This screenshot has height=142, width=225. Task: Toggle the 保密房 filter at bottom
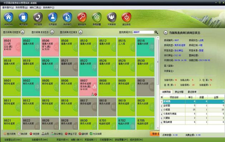tap(34, 134)
